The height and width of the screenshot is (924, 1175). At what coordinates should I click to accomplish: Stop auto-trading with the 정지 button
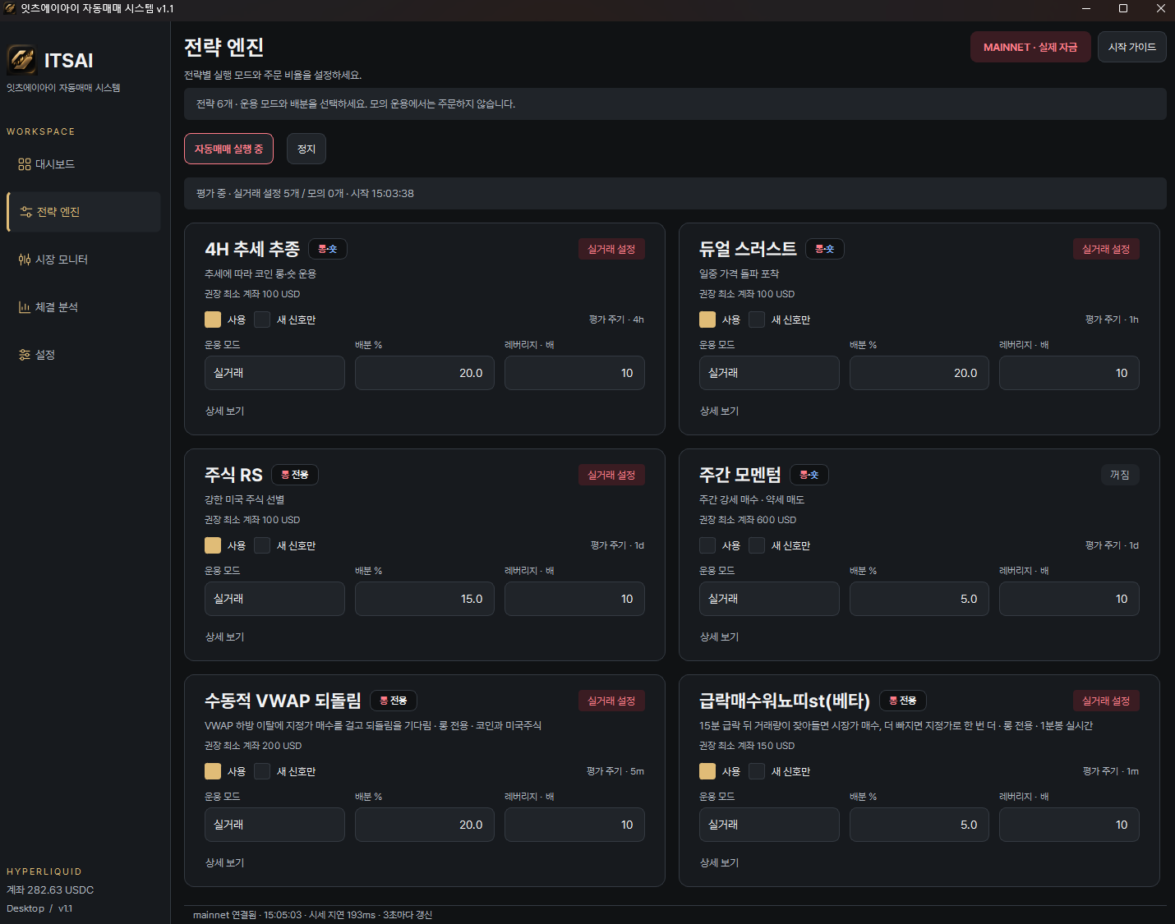tap(306, 149)
